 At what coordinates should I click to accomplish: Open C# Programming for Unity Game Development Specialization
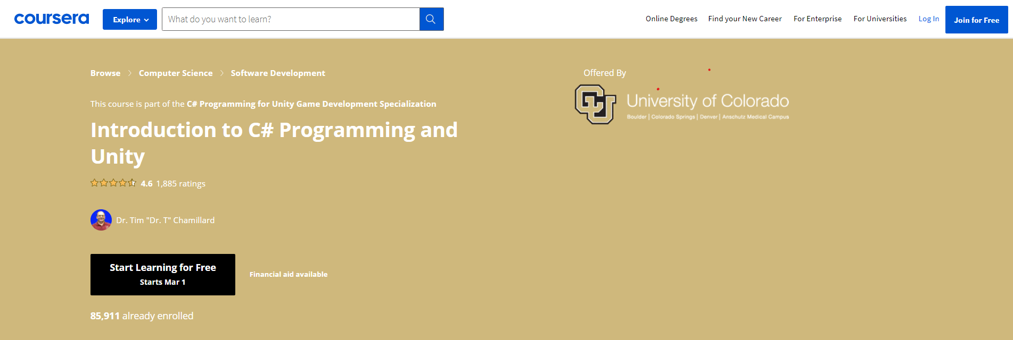point(311,104)
